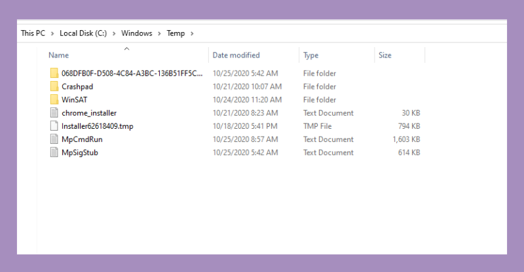Select the MpSigStub file name
The height and width of the screenshot is (272, 524).
point(80,152)
